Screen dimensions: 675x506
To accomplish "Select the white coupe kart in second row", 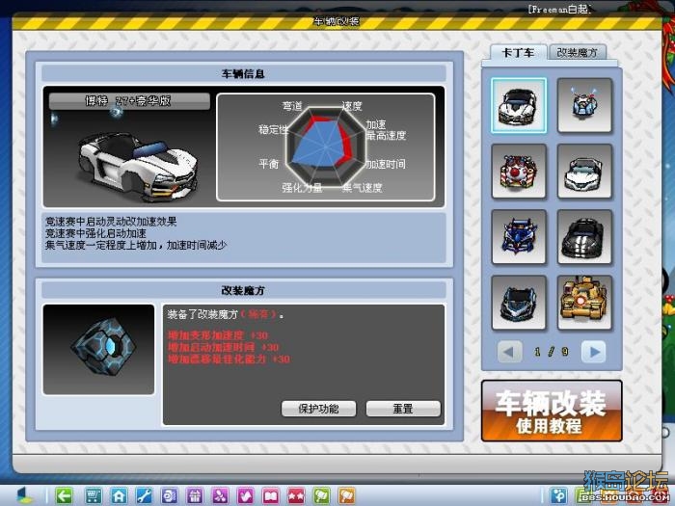I will 584,172.
